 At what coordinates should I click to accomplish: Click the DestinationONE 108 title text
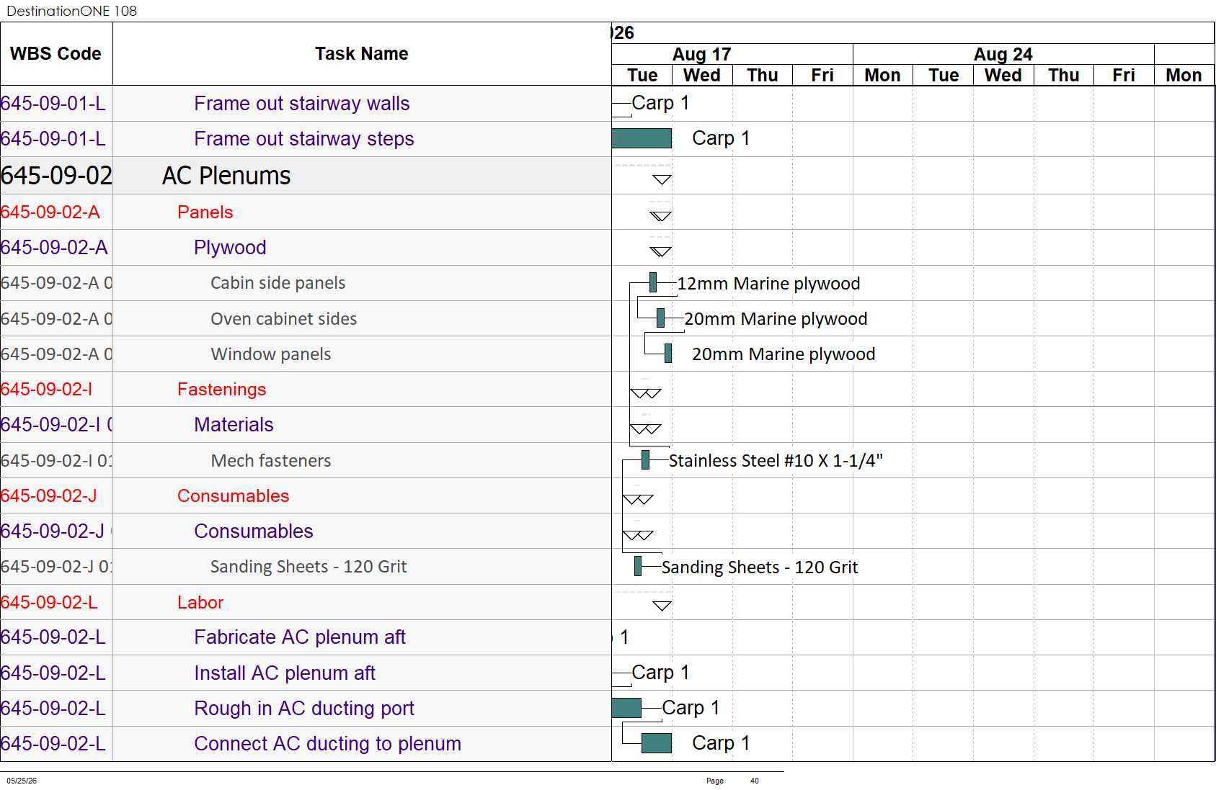click(71, 11)
